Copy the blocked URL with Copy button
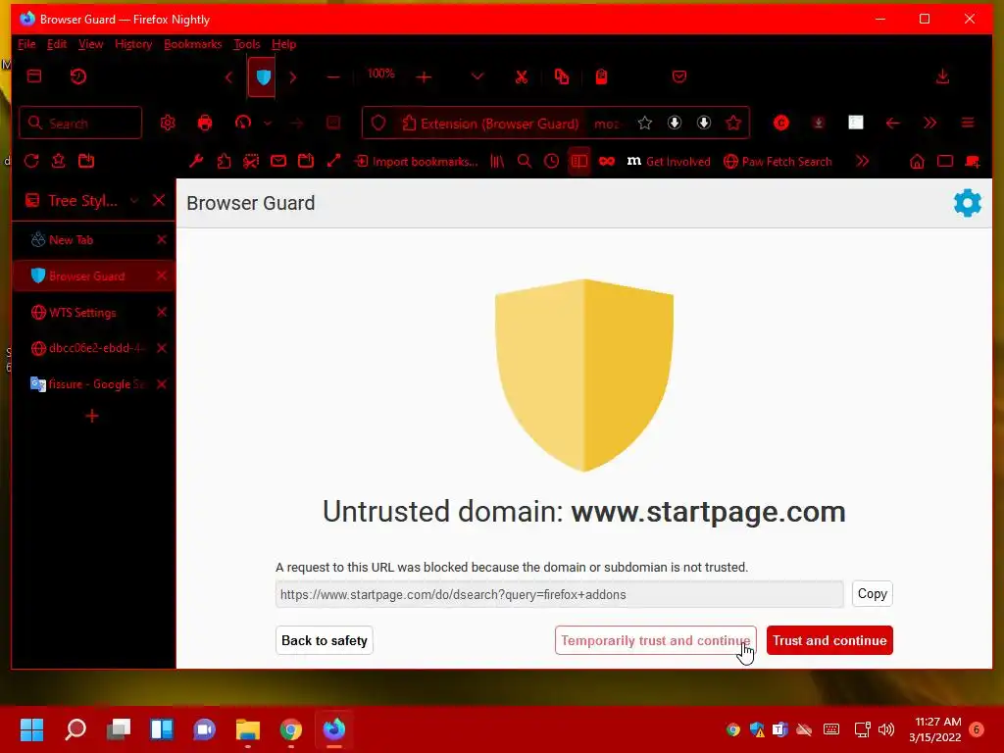Image resolution: width=1004 pixels, height=753 pixels. (872, 594)
